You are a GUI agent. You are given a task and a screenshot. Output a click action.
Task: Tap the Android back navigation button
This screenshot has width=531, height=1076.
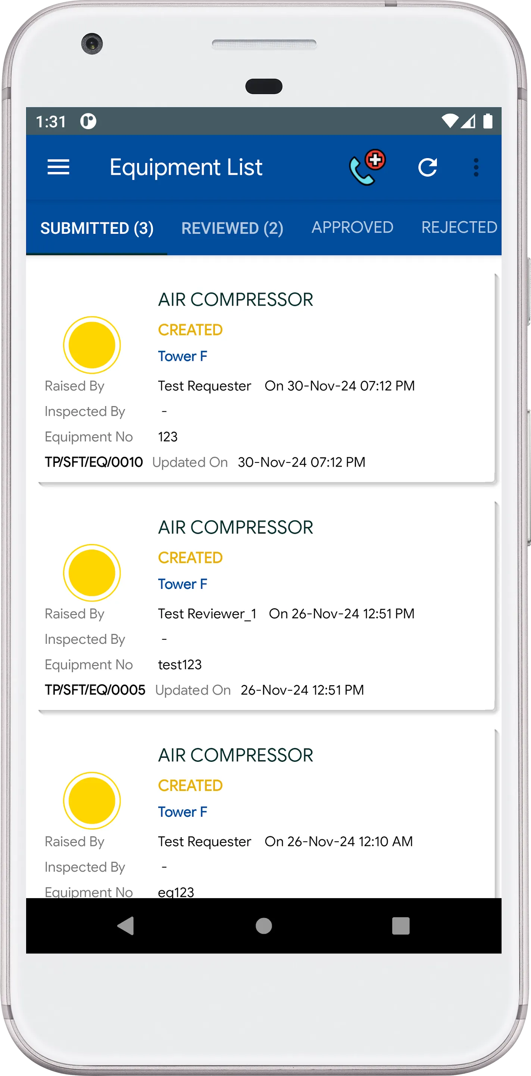125,926
